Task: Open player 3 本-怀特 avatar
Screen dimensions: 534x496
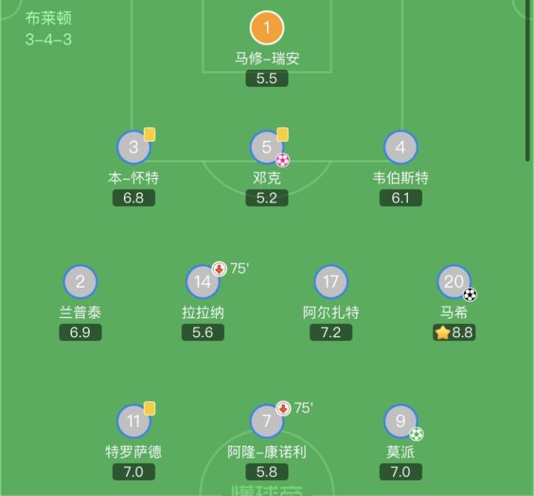Action: pos(133,147)
